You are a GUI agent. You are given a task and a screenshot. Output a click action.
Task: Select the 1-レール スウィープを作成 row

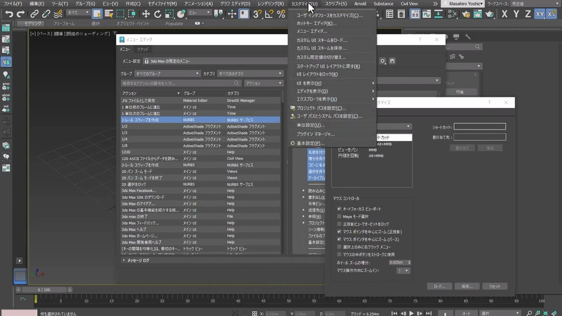click(201, 120)
